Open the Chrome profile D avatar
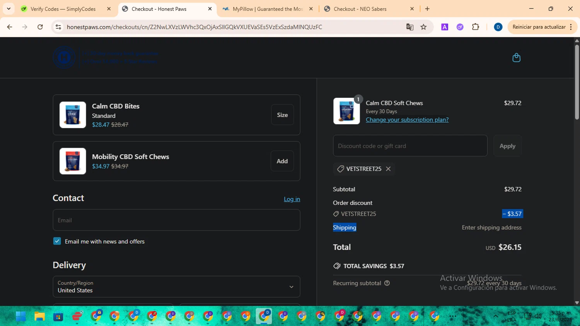The height and width of the screenshot is (326, 580). tap(498, 27)
